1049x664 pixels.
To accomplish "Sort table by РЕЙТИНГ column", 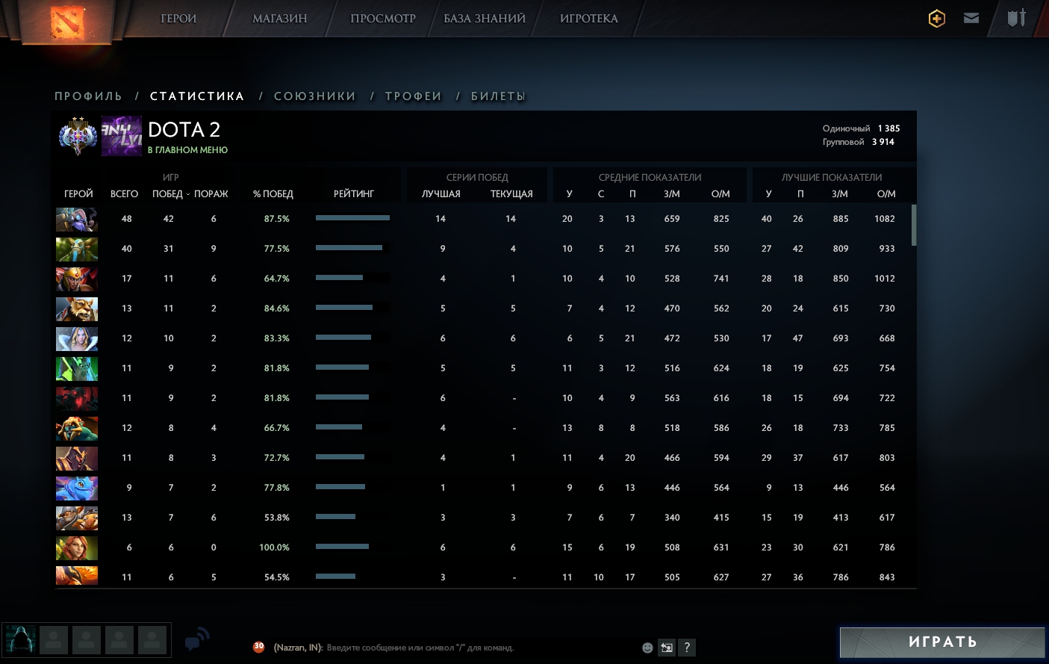I will [x=354, y=194].
